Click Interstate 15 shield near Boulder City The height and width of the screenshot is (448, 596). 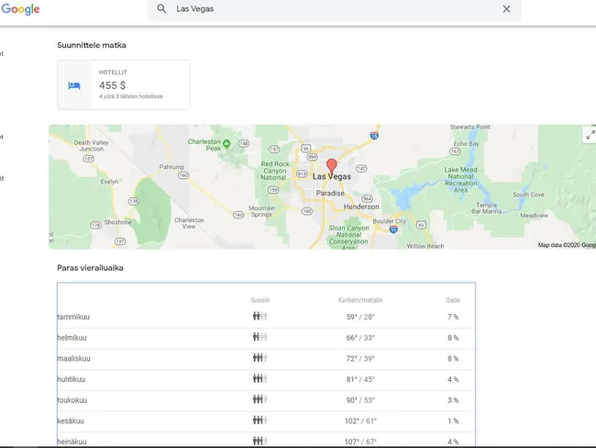[393, 230]
